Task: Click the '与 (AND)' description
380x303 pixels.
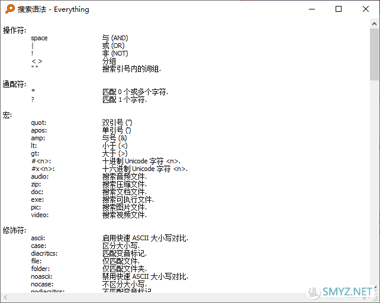Action: pos(115,38)
